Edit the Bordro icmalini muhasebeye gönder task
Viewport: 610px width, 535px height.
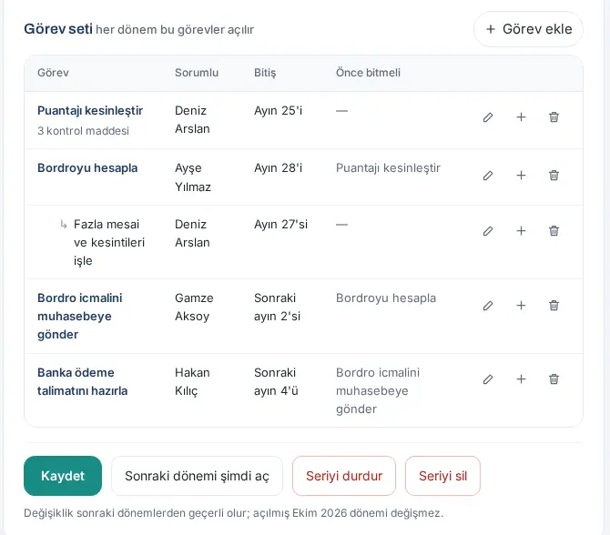(488, 306)
